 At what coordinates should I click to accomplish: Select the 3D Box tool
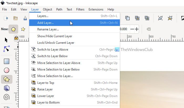[7, 88]
